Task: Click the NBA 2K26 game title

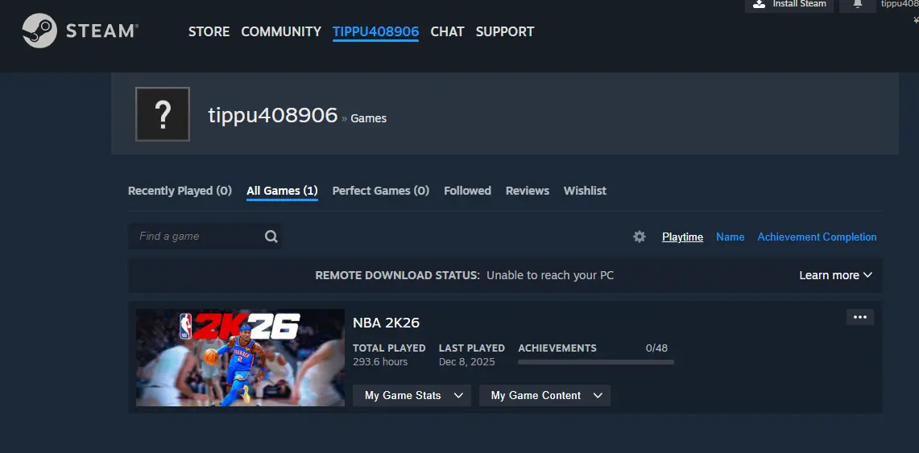Action: click(387, 323)
